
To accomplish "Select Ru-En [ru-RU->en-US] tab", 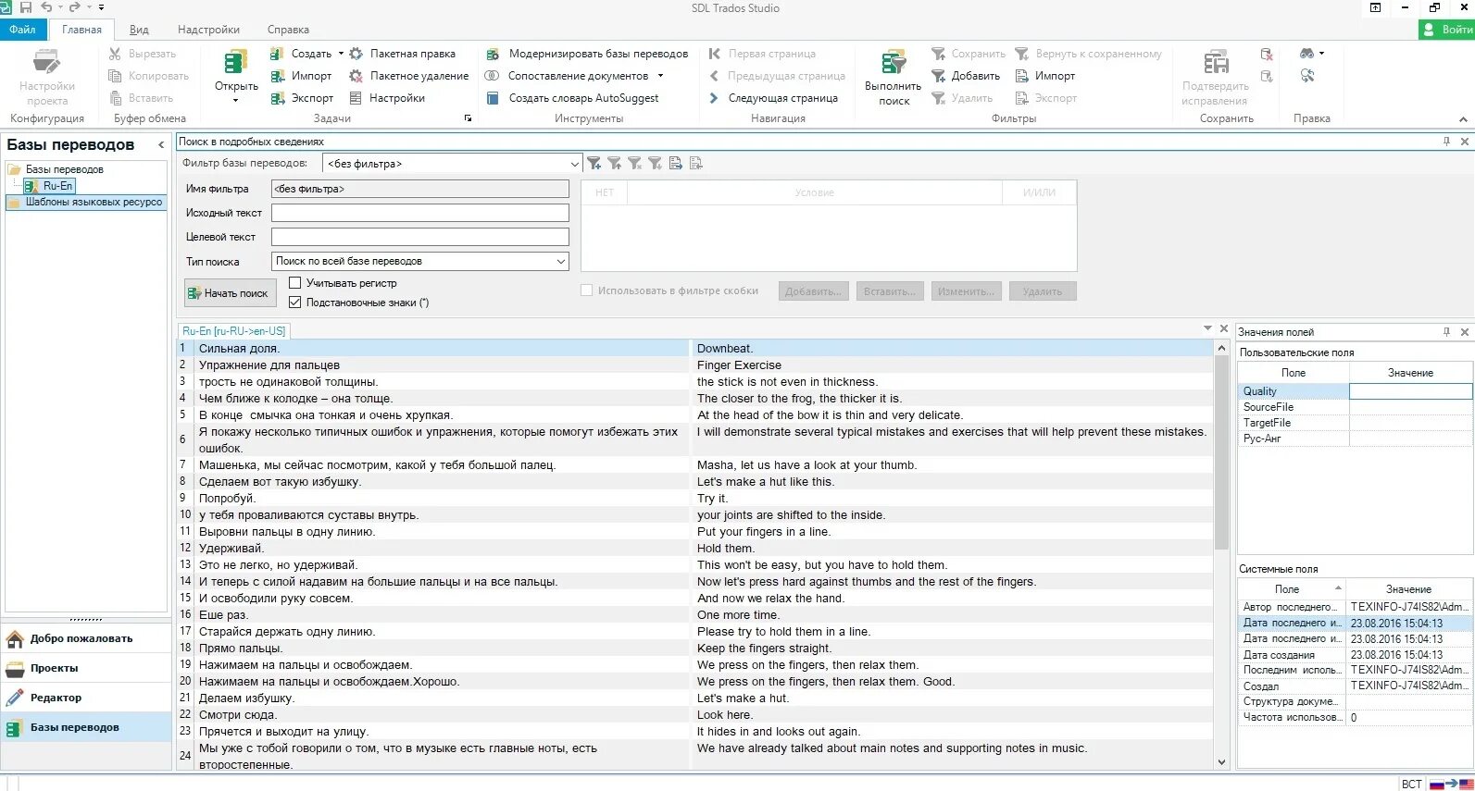I will point(233,330).
